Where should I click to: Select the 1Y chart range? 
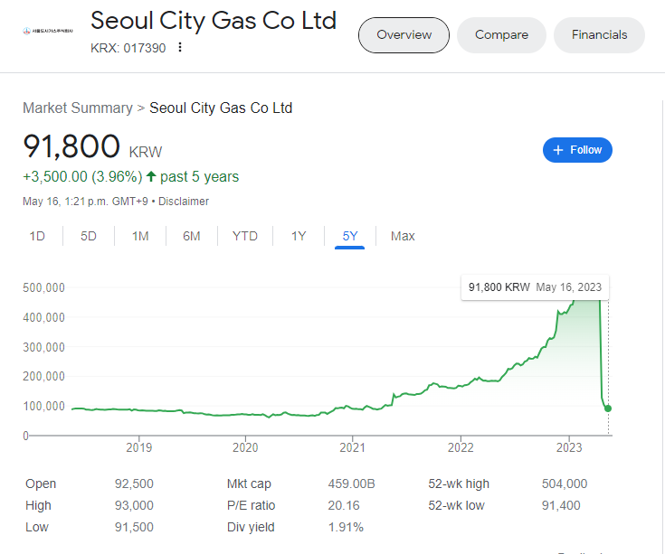tap(299, 236)
